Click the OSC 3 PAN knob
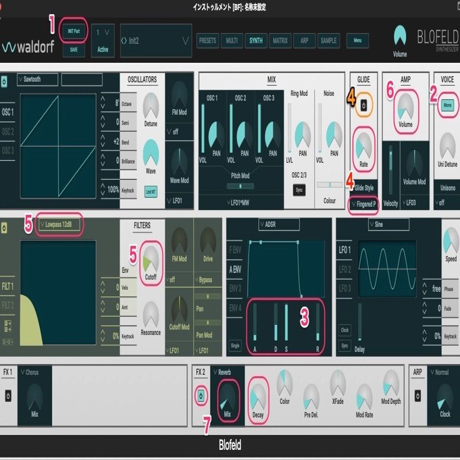The height and width of the screenshot is (460, 460). pyautogui.click(x=273, y=134)
